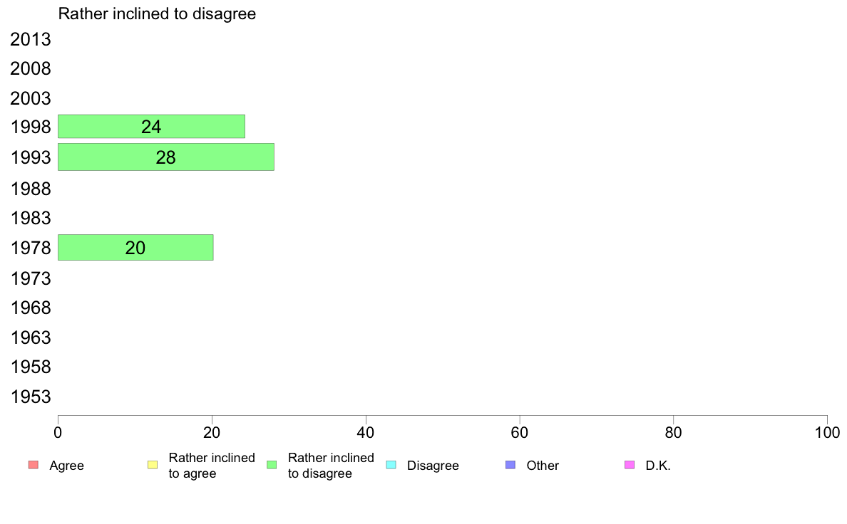
Task: Click the blue Other legend swatch
Action: click(510, 465)
